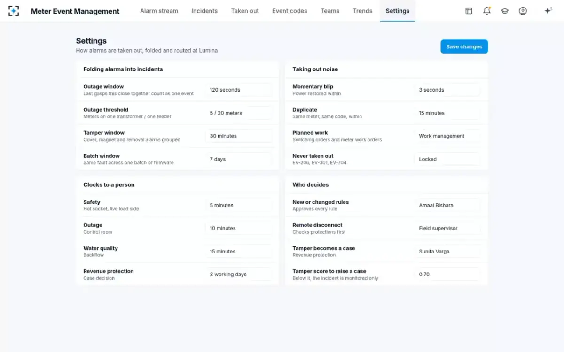Edit the Outage clock 10 minutes field

point(239,228)
